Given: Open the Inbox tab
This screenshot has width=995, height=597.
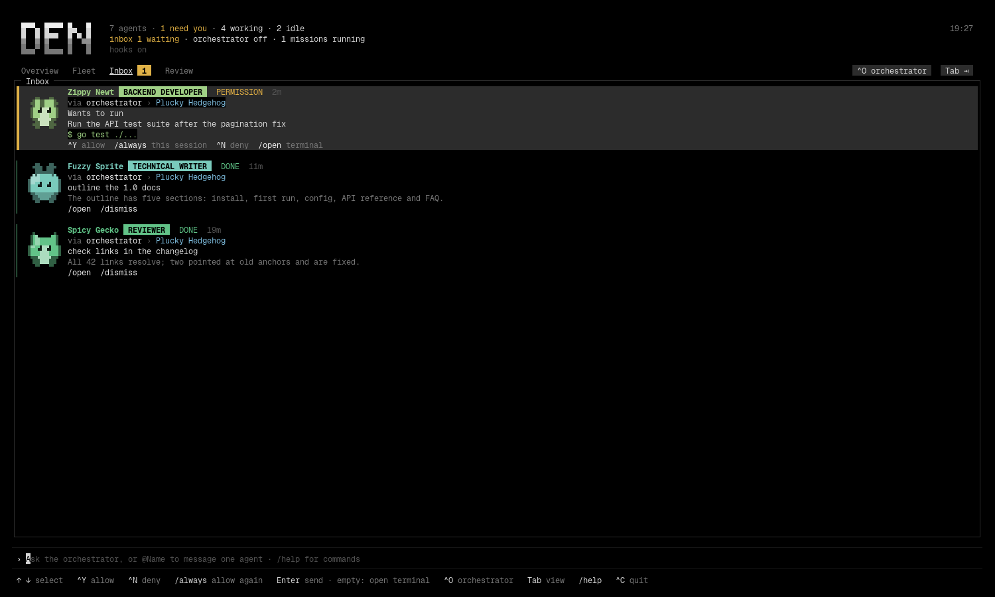Looking at the screenshot, I should pyautogui.click(x=121, y=71).
